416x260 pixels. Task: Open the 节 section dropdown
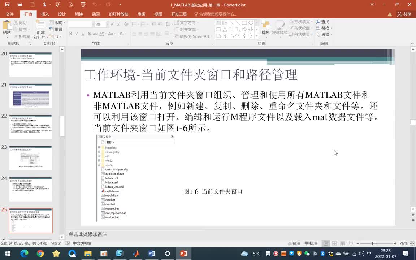(56, 36)
